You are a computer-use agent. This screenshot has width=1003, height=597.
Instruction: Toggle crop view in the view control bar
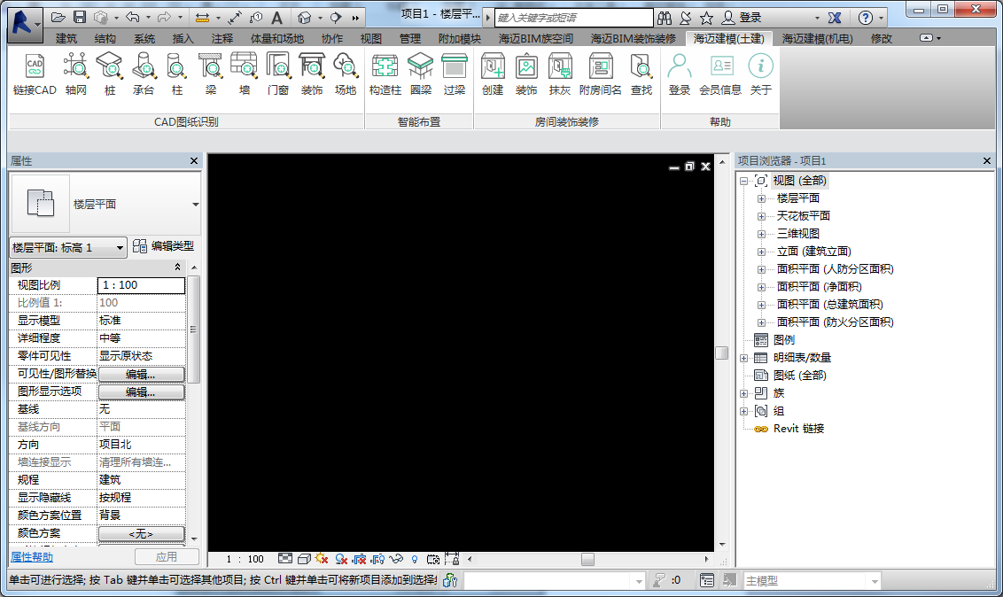tap(360, 559)
